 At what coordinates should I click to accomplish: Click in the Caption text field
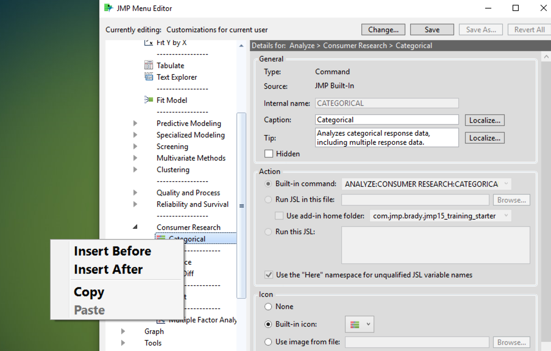tap(386, 120)
